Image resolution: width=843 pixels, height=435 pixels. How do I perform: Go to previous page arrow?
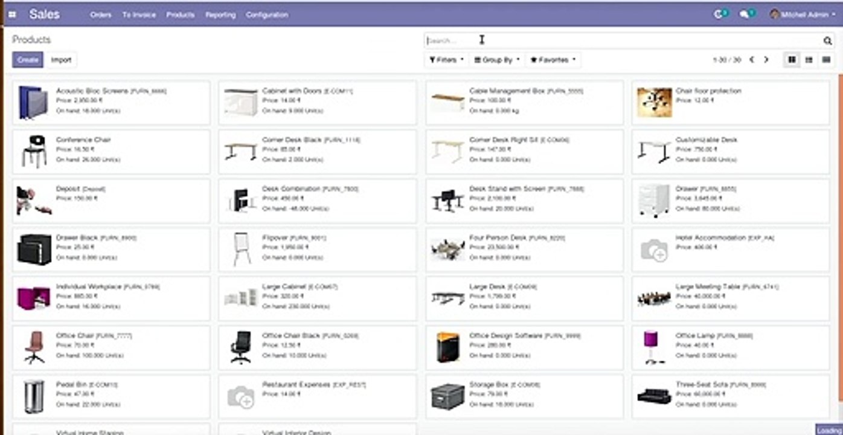click(x=752, y=60)
